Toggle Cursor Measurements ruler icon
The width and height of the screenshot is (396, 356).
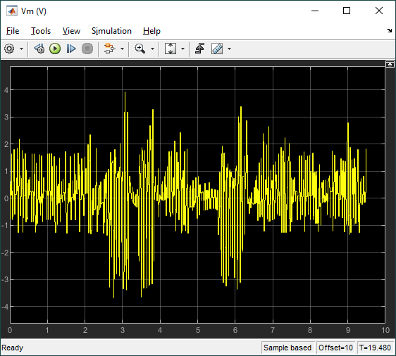pyautogui.click(x=217, y=49)
